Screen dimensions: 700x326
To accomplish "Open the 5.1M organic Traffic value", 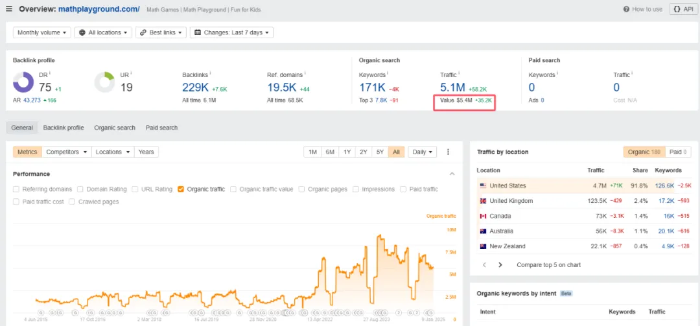I will point(452,87).
